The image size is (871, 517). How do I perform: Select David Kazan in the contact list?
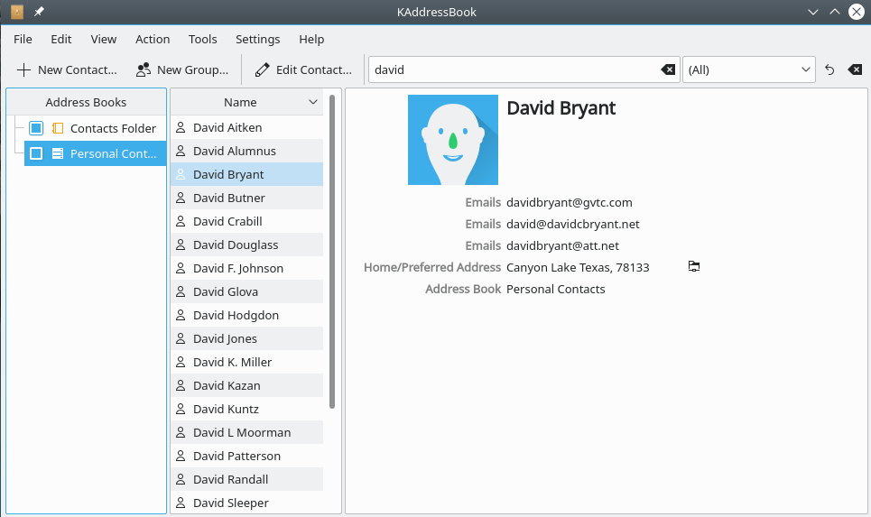[246, 385]
